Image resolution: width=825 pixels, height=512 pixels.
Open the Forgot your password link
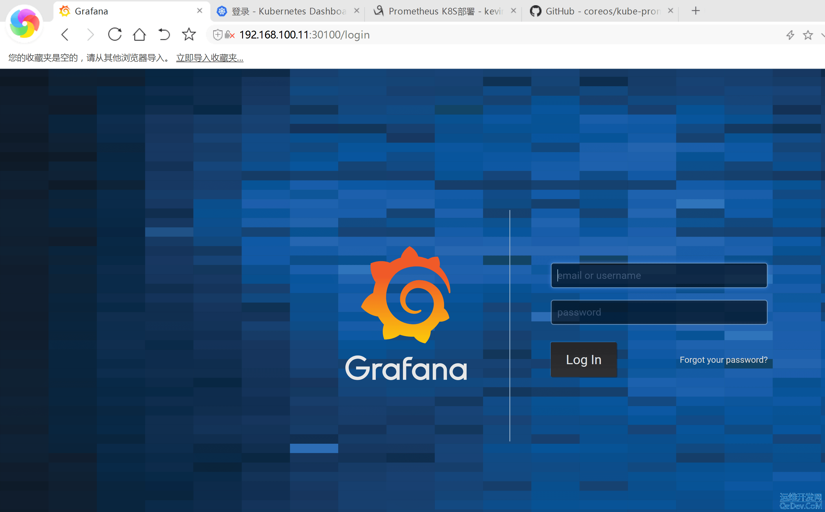point(723,360)
